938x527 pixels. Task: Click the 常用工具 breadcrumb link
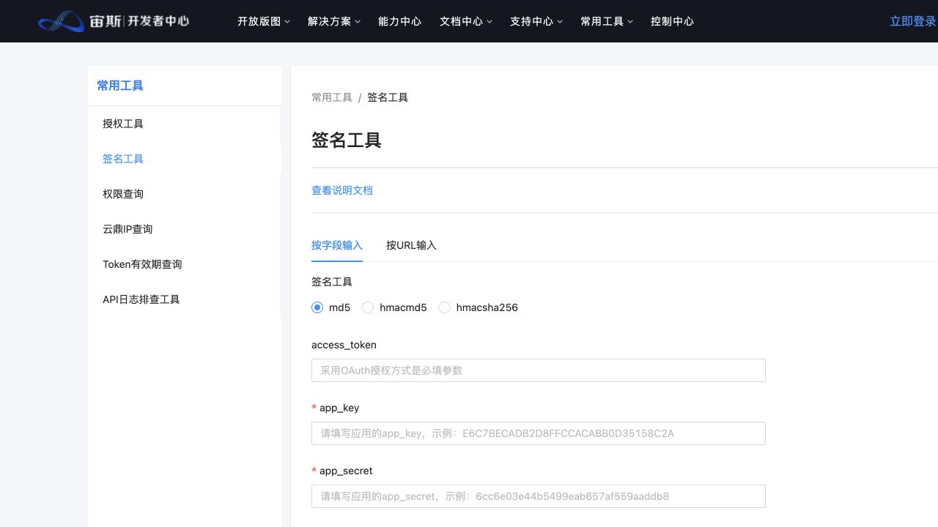332,97
